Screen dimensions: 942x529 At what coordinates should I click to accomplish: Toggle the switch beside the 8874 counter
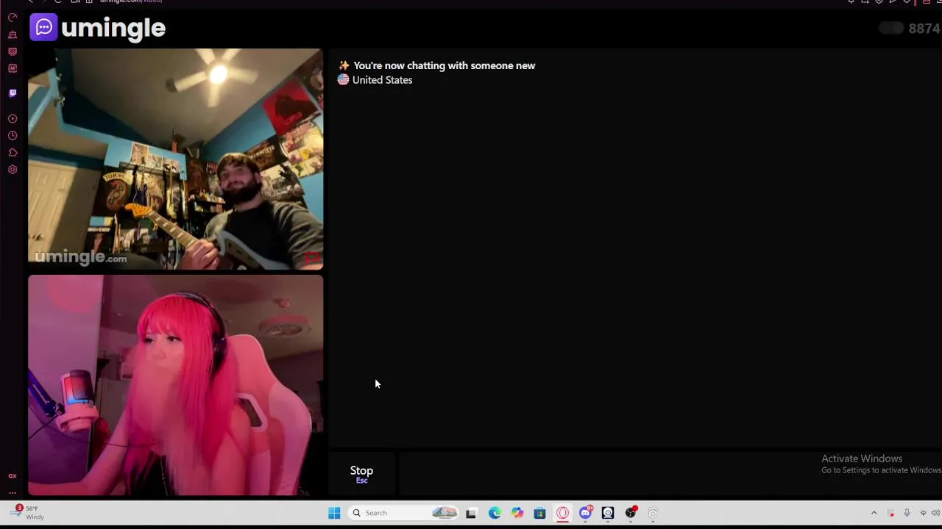point(891,28)
